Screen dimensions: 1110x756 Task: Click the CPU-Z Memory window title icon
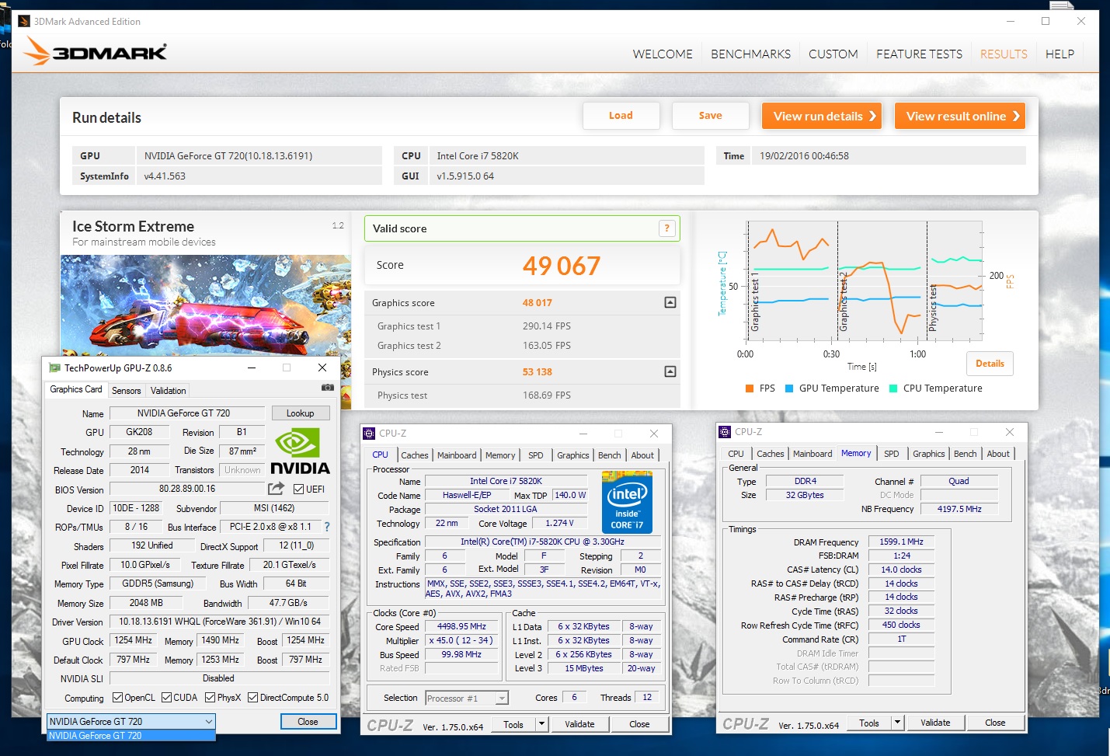tap(725, 432)
